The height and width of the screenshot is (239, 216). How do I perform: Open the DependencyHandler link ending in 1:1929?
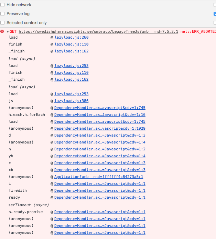pyautogui.click(x=100, y=128)
